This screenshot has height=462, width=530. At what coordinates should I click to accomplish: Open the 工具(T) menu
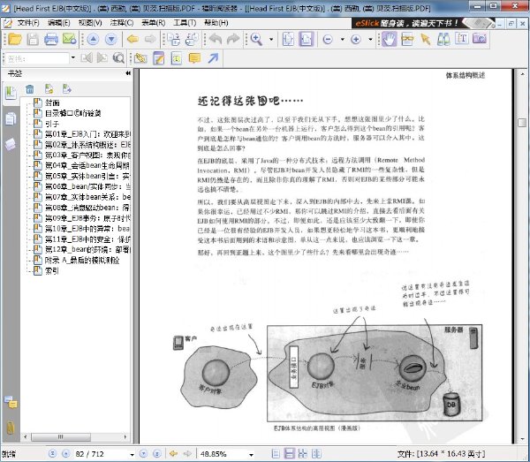click(185, 23)
